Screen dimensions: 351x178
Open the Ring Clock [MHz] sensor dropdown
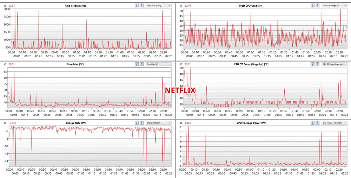click(x=158, y=6)
